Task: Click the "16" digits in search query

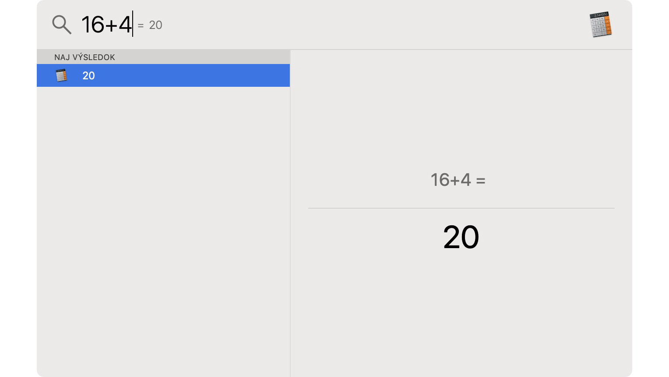Action: [93, 25]
